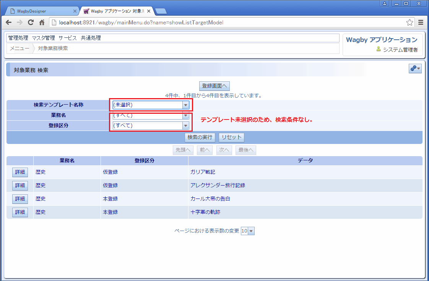Click 本登録 in the 十字軍の軌跡 row

[110, 212]
